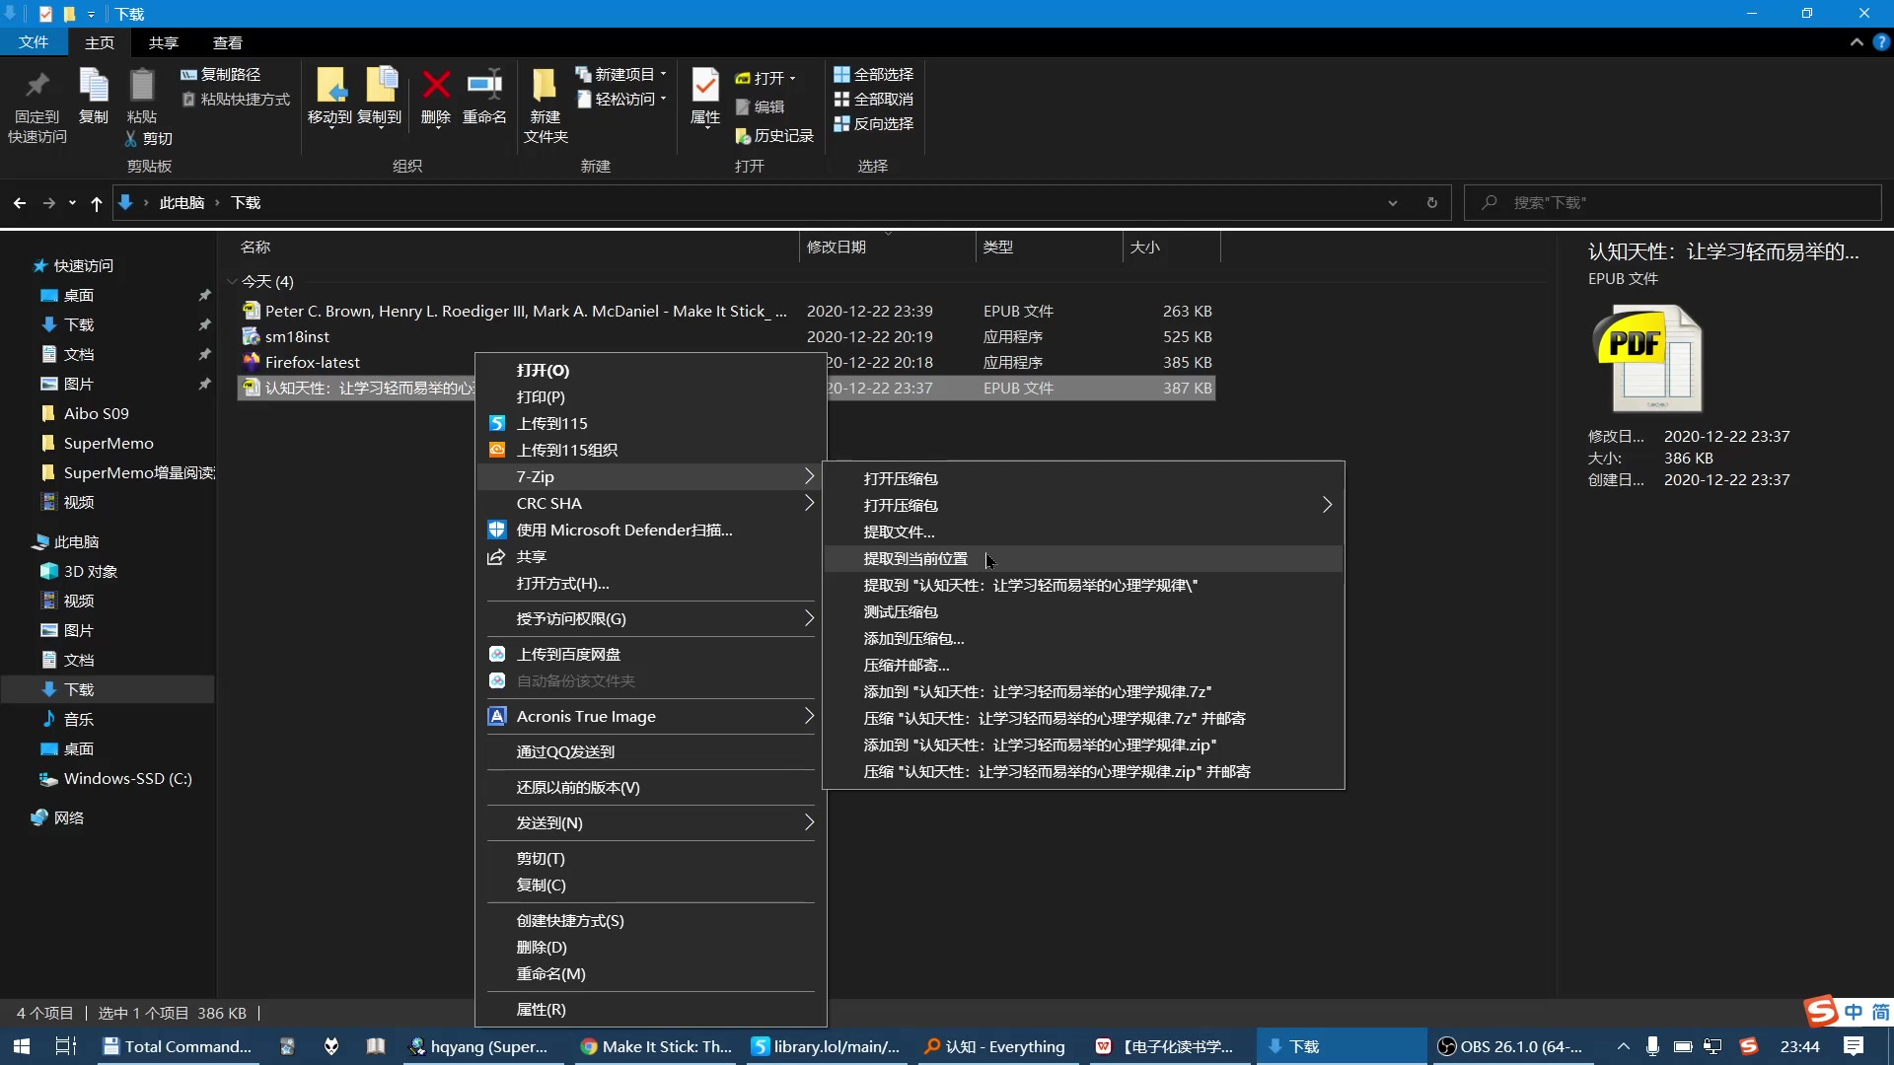Image resolution: width=1894 pixels, height=1065 pixels.
Task: Expand the Send to (发送到) submenu
Action: (650, 823)
